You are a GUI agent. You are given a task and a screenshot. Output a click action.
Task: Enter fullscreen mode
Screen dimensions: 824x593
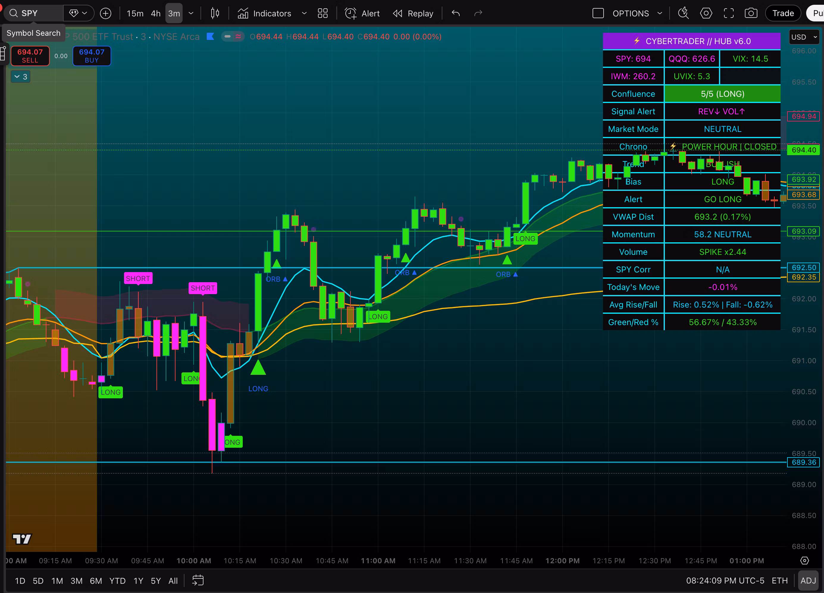729,13
